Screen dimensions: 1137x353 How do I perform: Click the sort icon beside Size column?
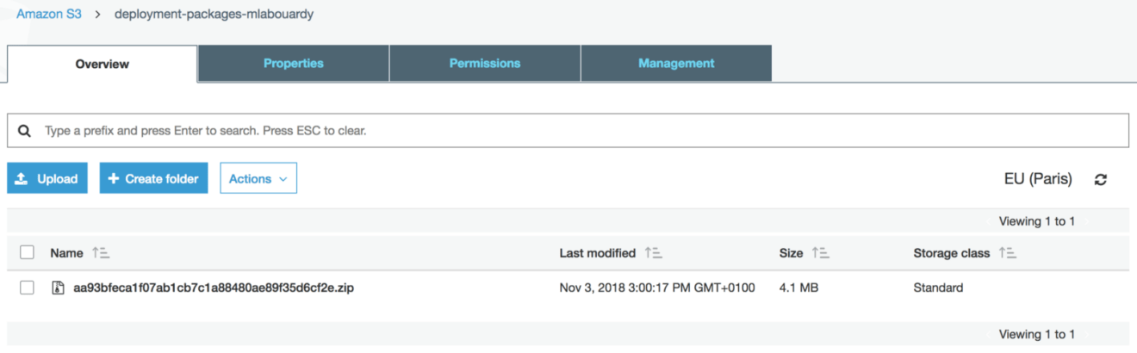tap(820, 253)
